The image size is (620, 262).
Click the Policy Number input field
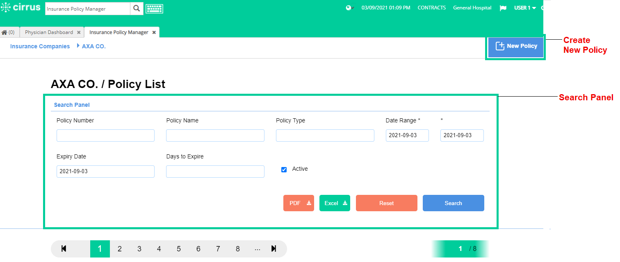point(105,136)
